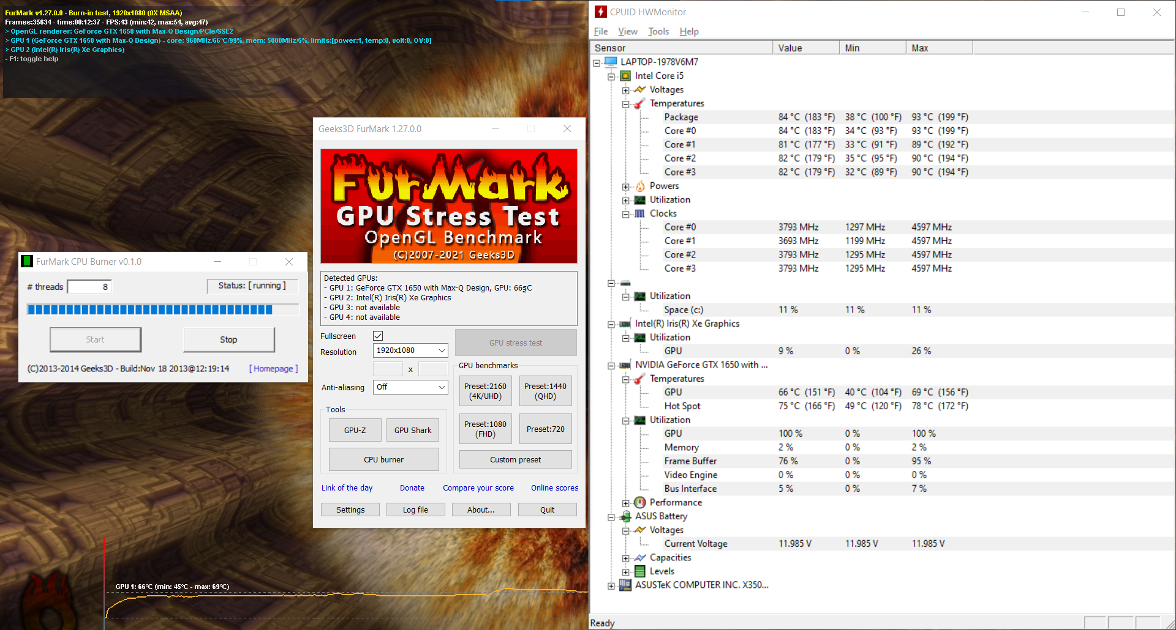This screenshot has width=1176, height=630.
Task: Expand the Powers node
Action: point(626,187)
